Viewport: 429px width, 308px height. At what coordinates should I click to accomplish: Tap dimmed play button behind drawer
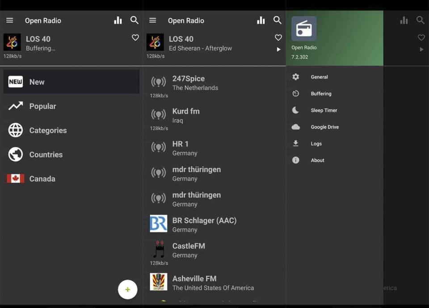[421, 50]
